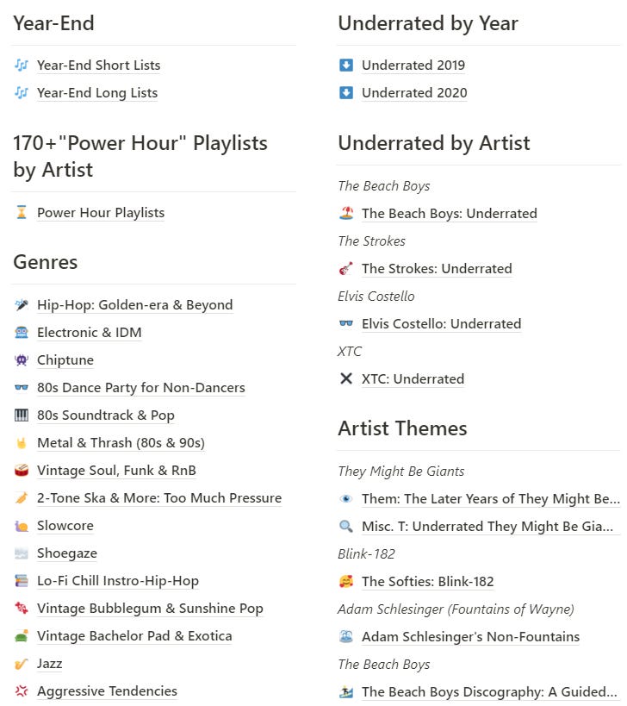Click the candy icon beside Vintage Bubblegum

tap(22, 609)
